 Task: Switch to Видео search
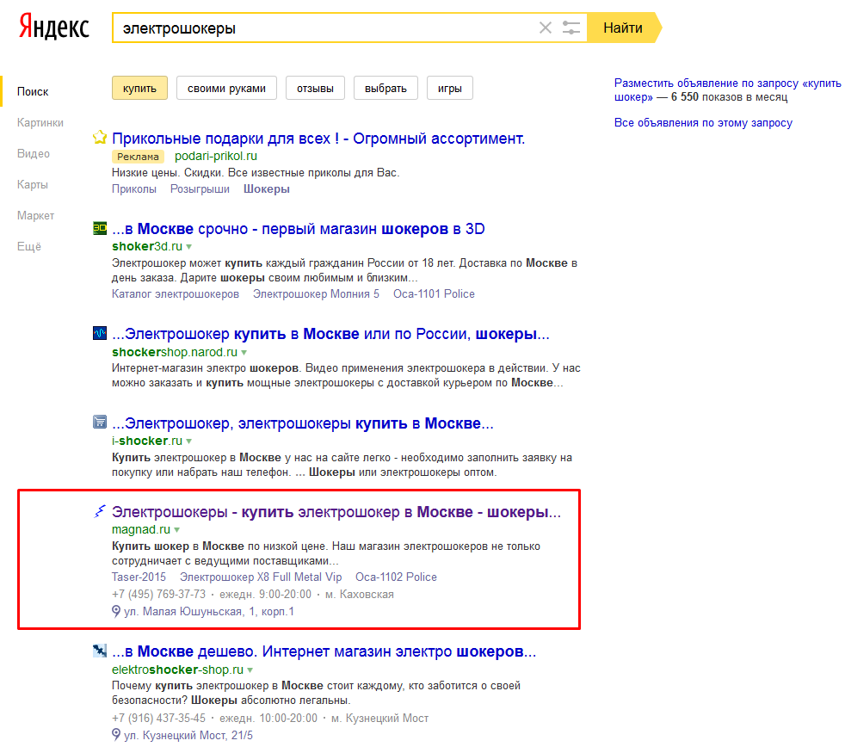(x=34, y=154)
